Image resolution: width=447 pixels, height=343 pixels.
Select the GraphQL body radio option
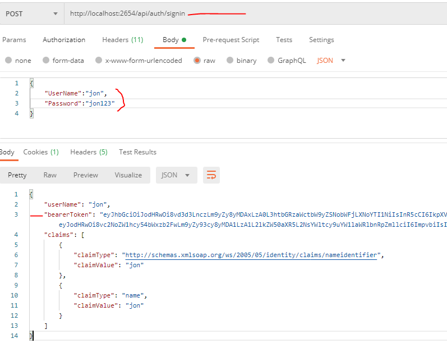(x=271, y=61)
